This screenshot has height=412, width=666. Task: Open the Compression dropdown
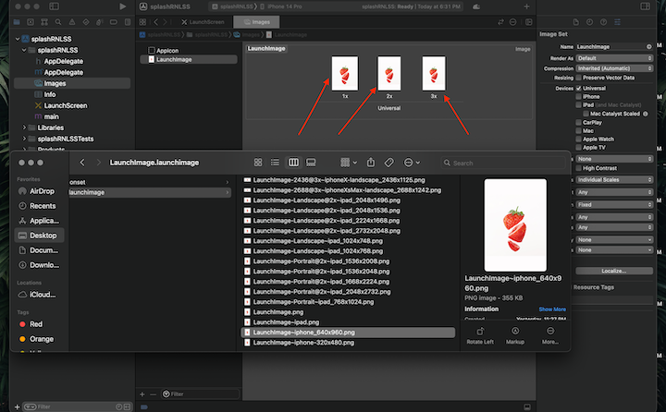(614, 67)
